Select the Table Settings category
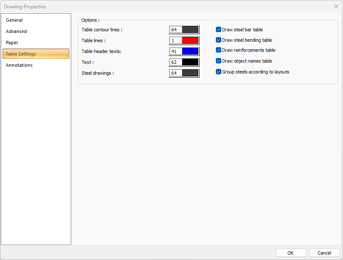The width and height of the screenshot is (343, 260). tap(21, 54)
